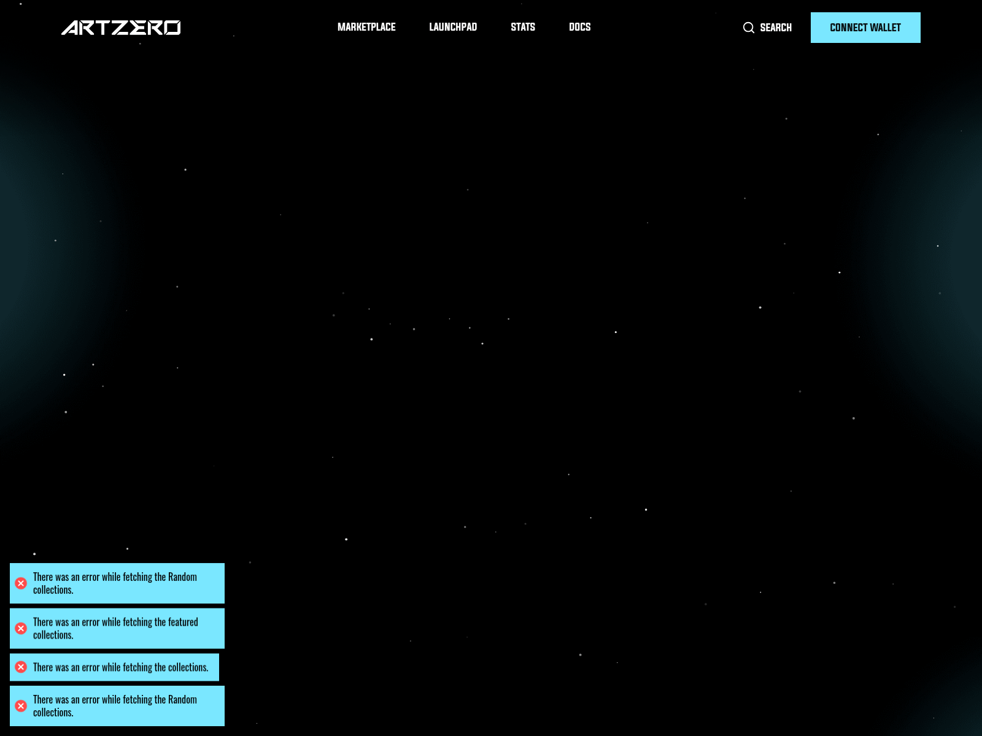The height and width of the screenshot is (736, 982).
Task: Click the bottommost Random collections error text
Action: (115, 706)
